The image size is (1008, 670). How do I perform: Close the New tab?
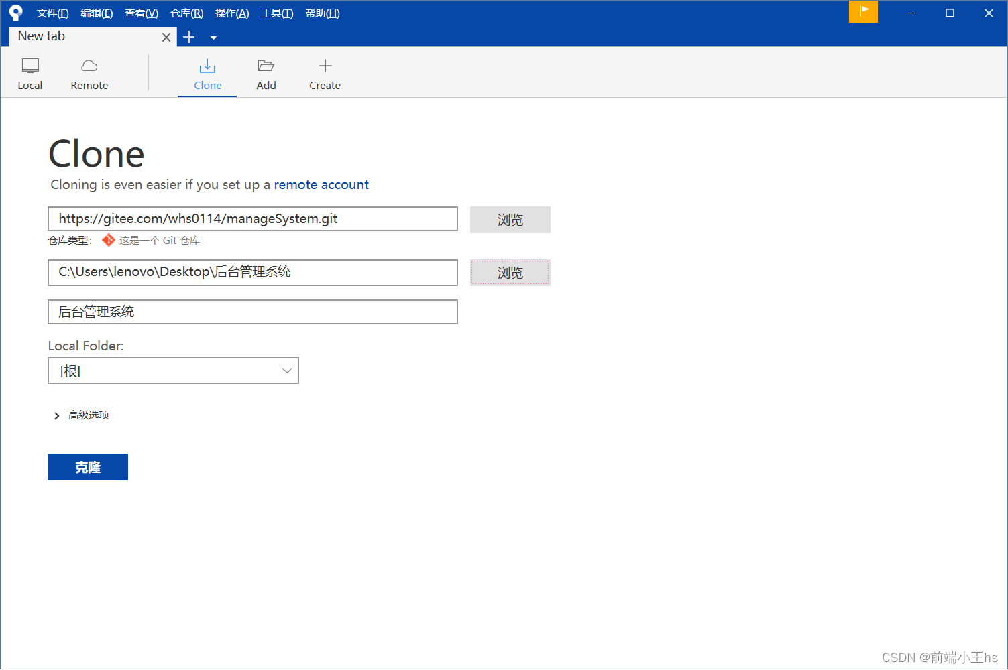(166, 38)
